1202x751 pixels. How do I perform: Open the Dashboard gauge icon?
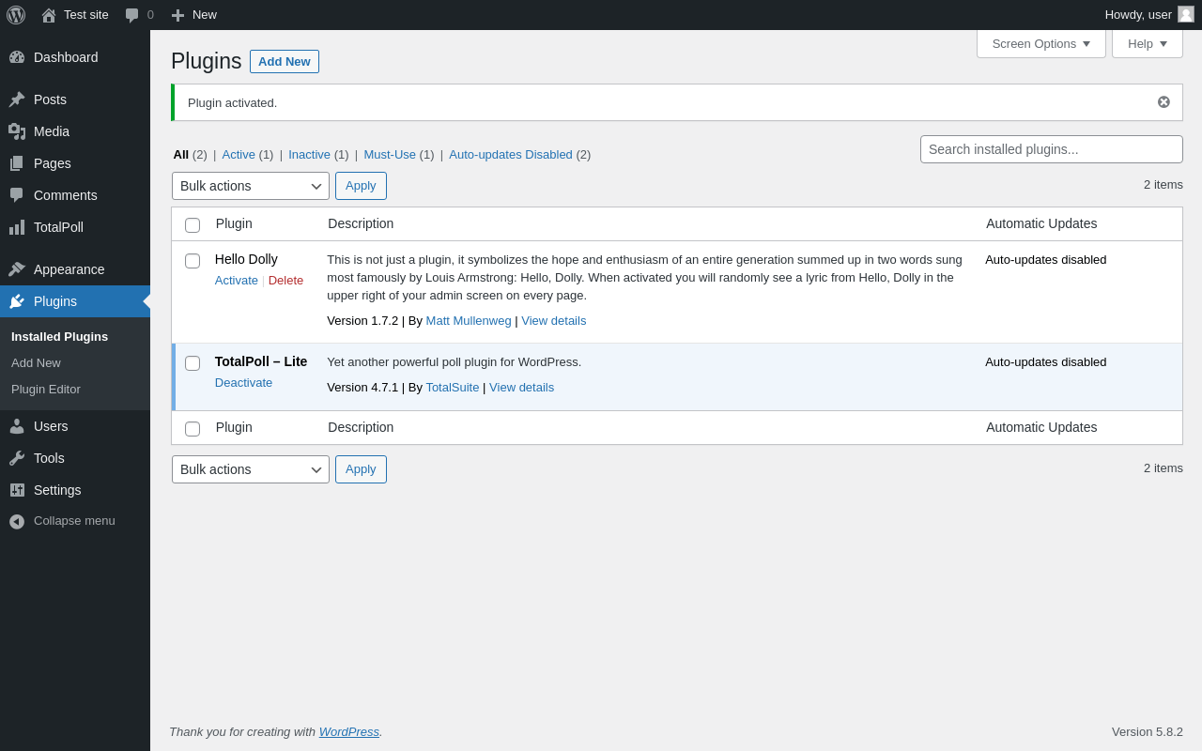(x=17, y=57)
